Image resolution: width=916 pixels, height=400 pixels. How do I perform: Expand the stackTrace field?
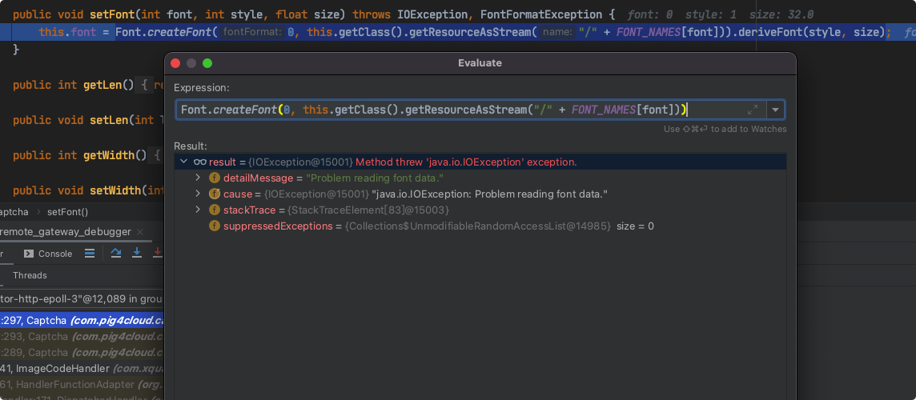coord(198,210)
